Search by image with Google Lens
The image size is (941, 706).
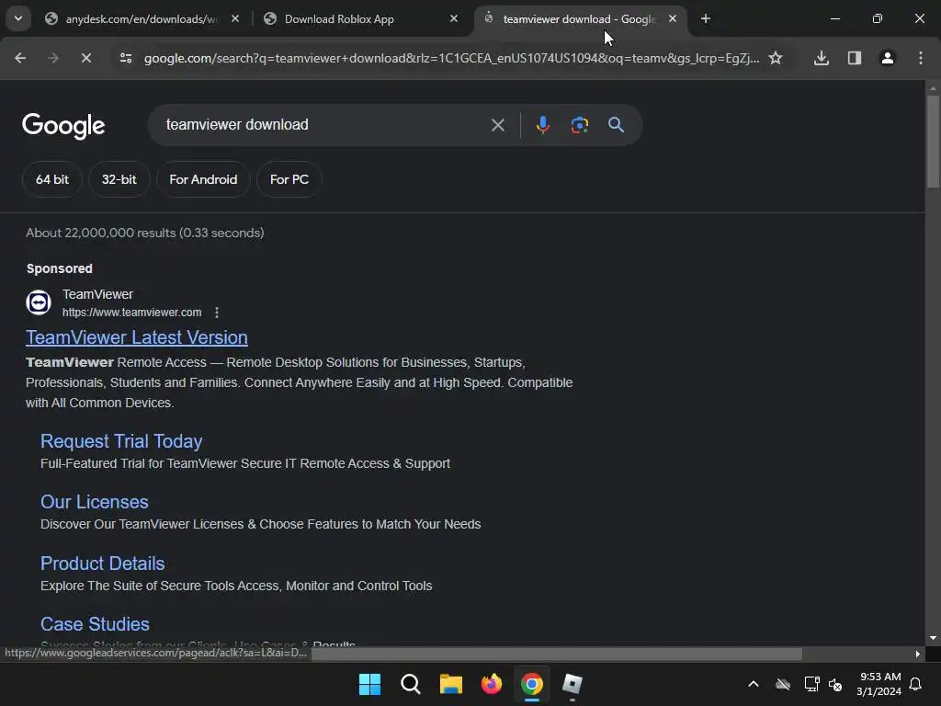coord(580,125)
